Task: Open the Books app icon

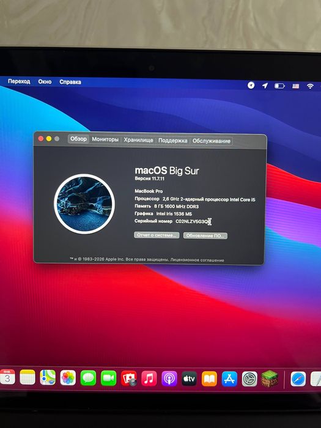Action: [209, 379]
